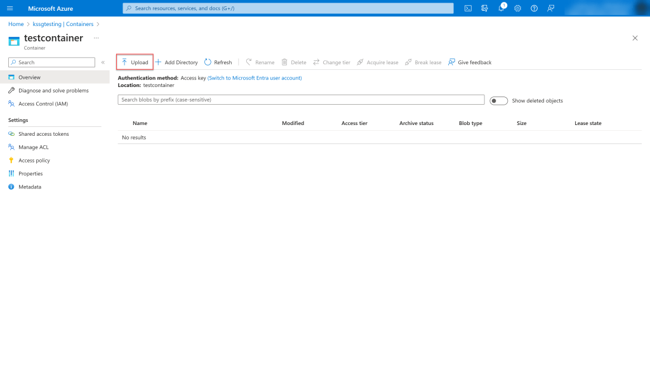The image size is (650, 384).
Task: Sort the blob list by Name column
Action: (x=140, y=123)
